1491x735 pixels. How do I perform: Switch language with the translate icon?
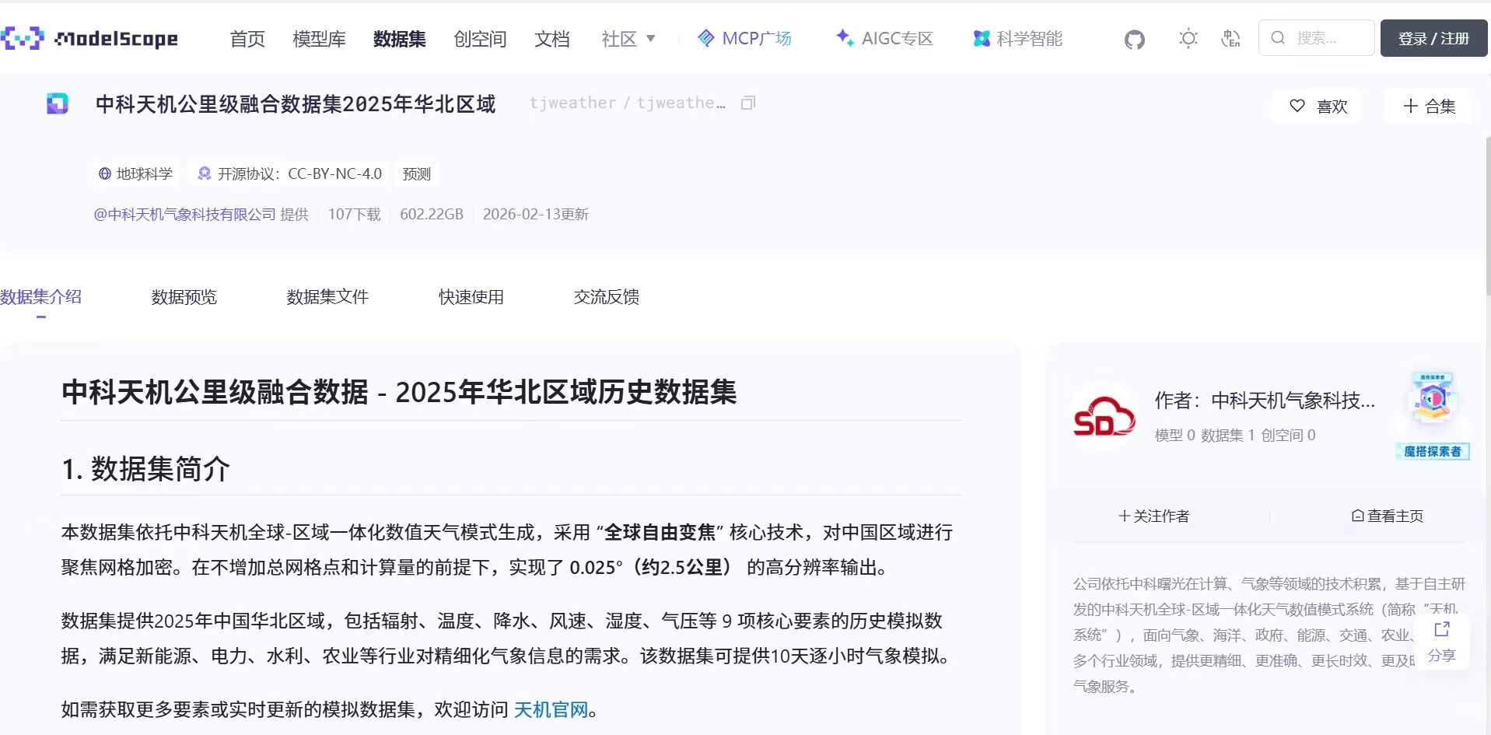(x=1230, y=38)
